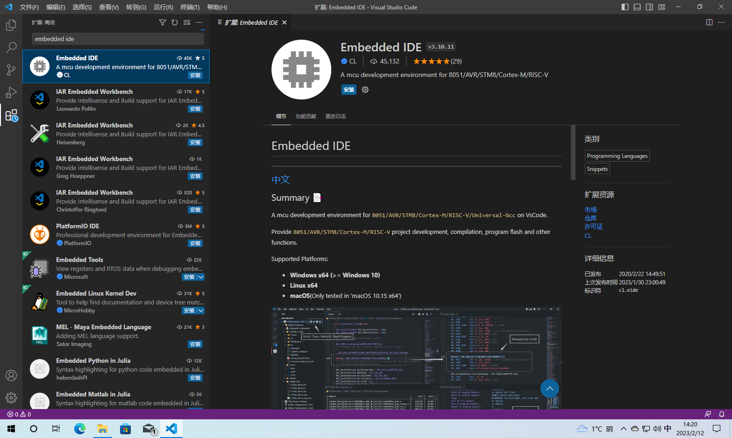Viewport: 732px width, 438px height.
Task: Show hidden system tray icons chevron
Action: click(624, 429)
